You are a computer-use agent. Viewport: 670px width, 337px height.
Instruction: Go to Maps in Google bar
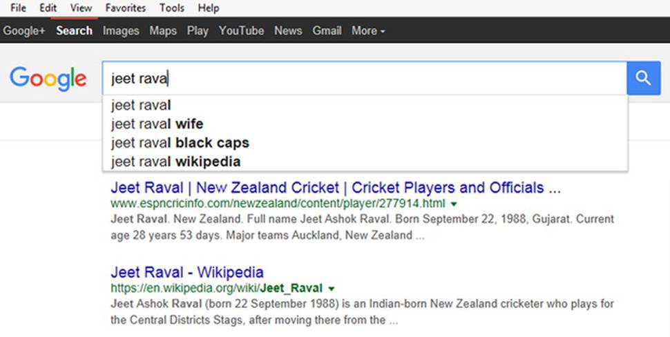coord(163,31)
